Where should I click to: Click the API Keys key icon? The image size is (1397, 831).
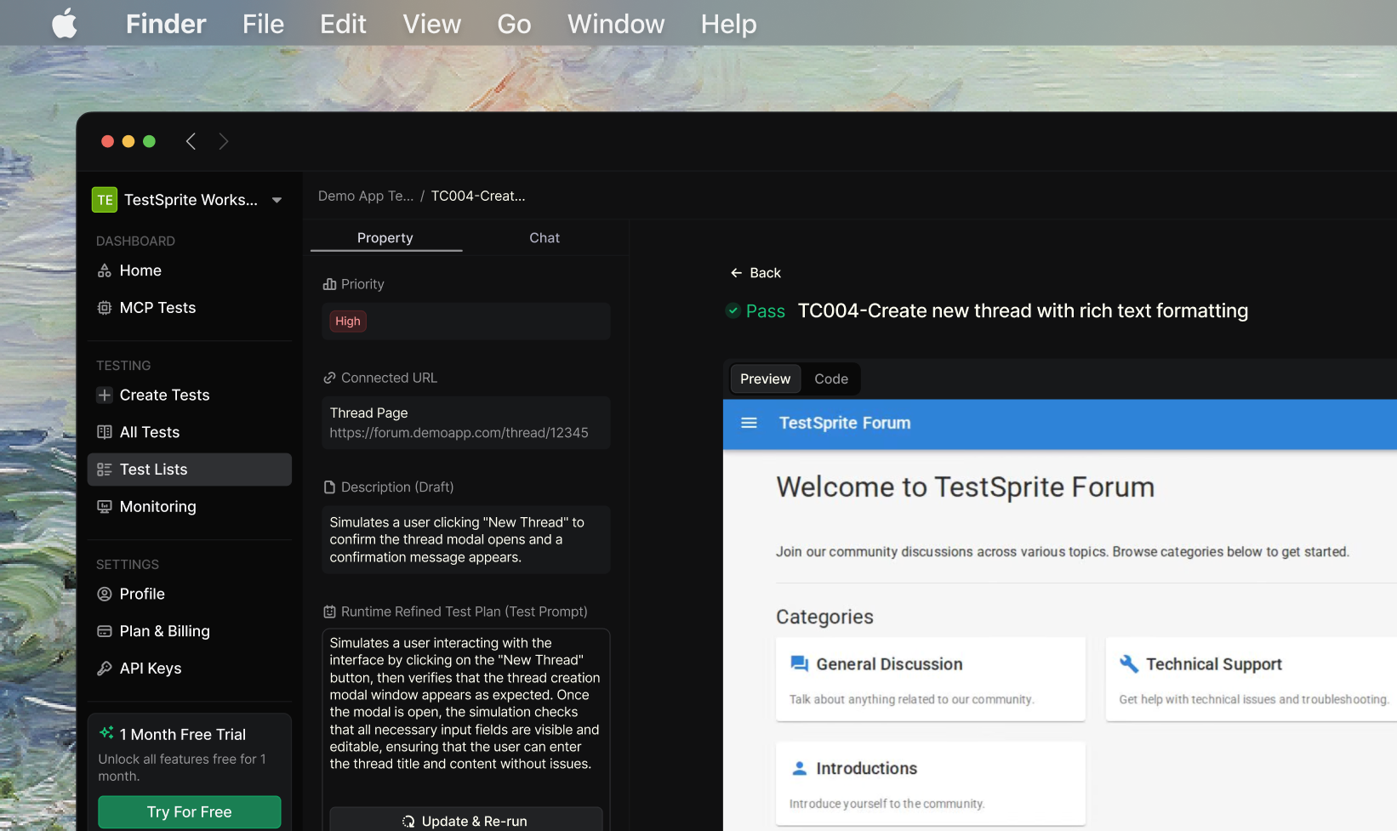click(105, 669)
